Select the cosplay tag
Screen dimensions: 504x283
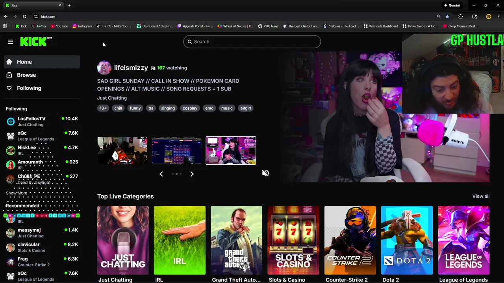pos(190,108)
